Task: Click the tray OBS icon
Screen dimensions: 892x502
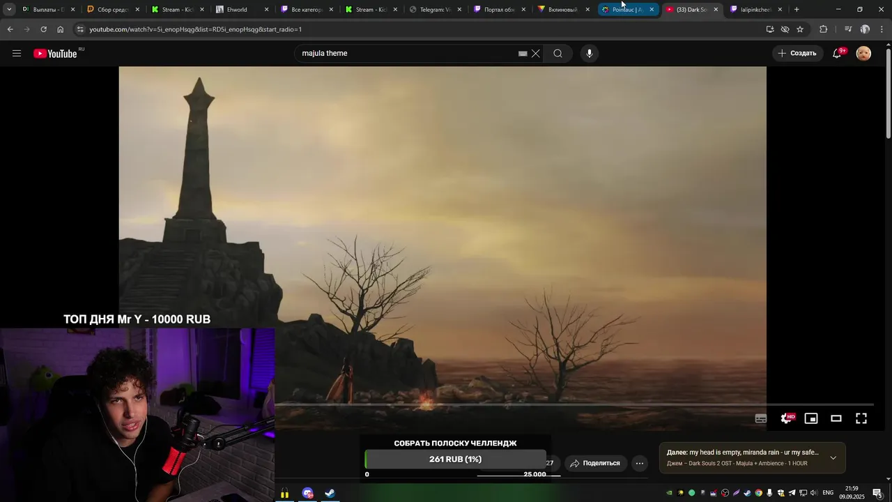Action: click(725, 493)
